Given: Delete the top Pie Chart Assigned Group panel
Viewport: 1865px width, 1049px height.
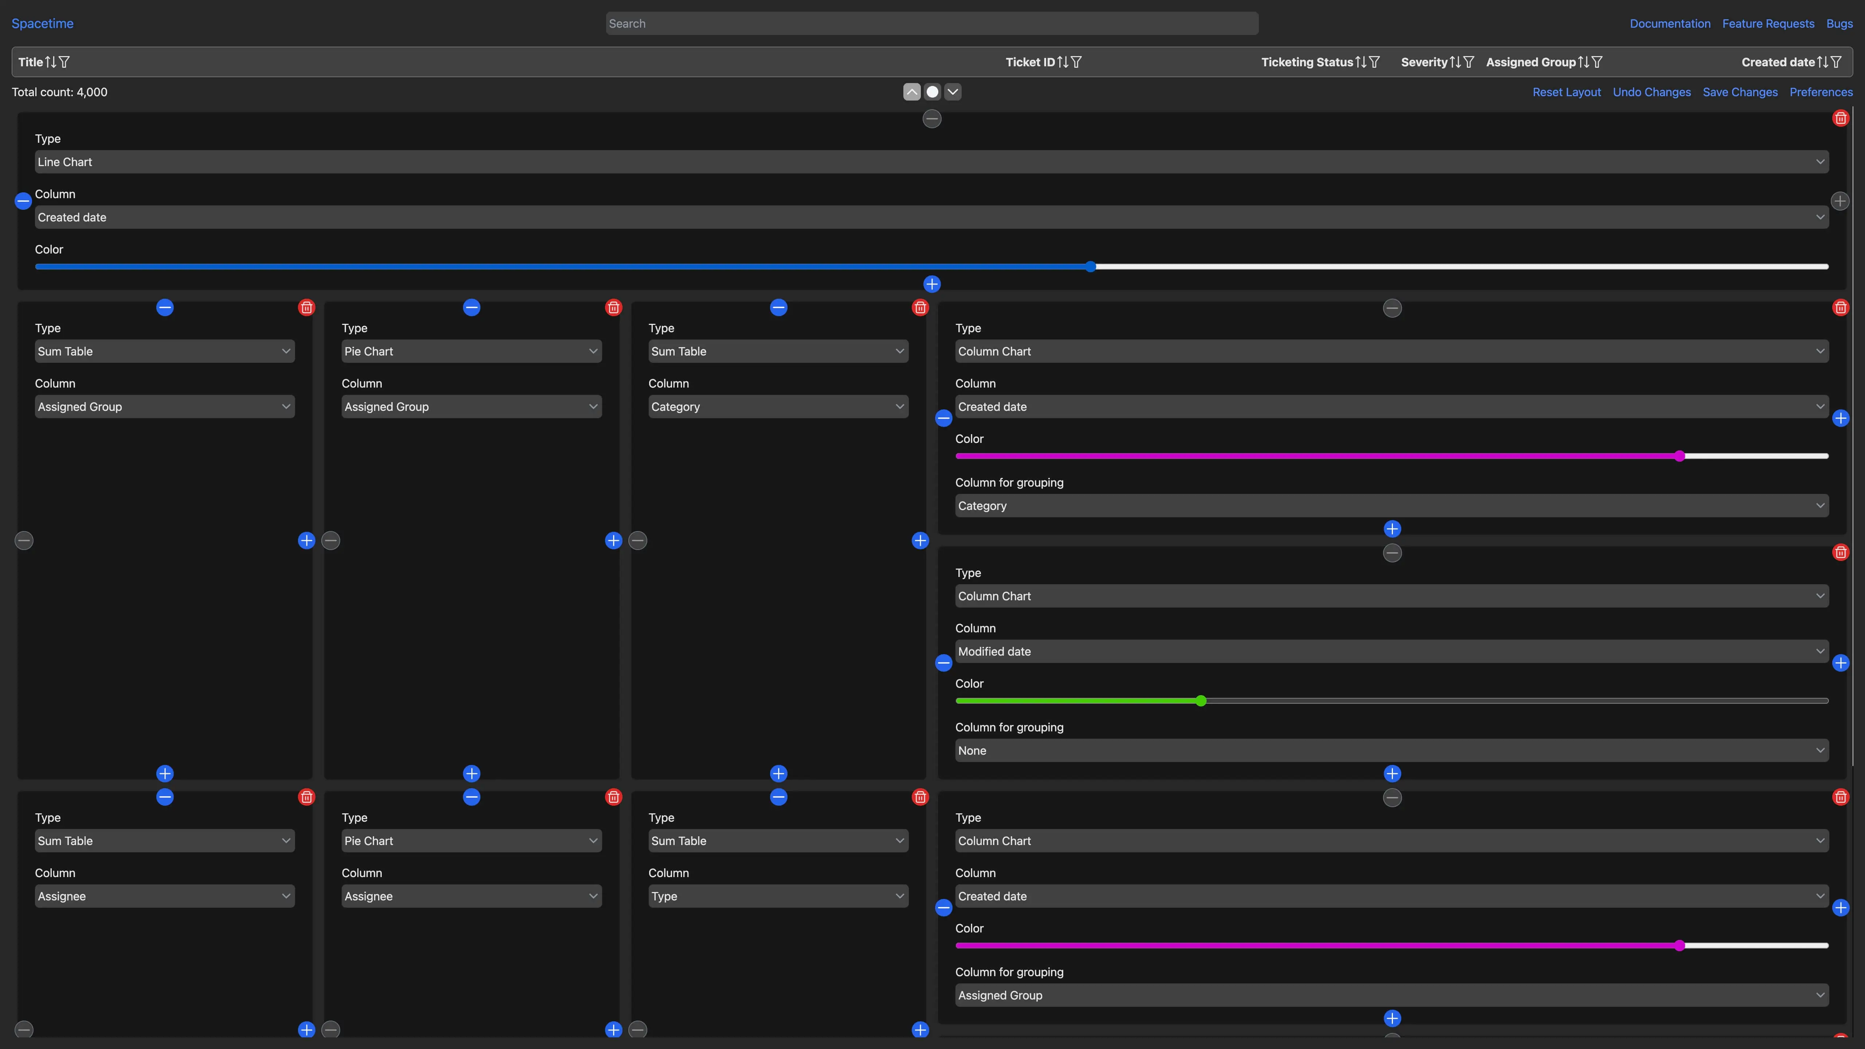Looking at the screenshot, I should coord(613,308).
